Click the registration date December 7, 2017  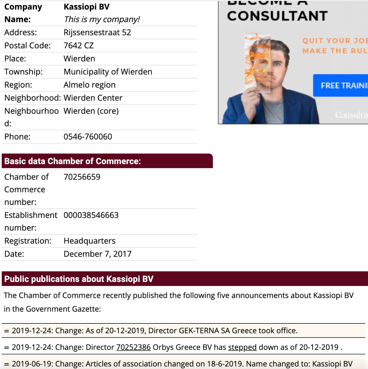click(x=98, y=254)
